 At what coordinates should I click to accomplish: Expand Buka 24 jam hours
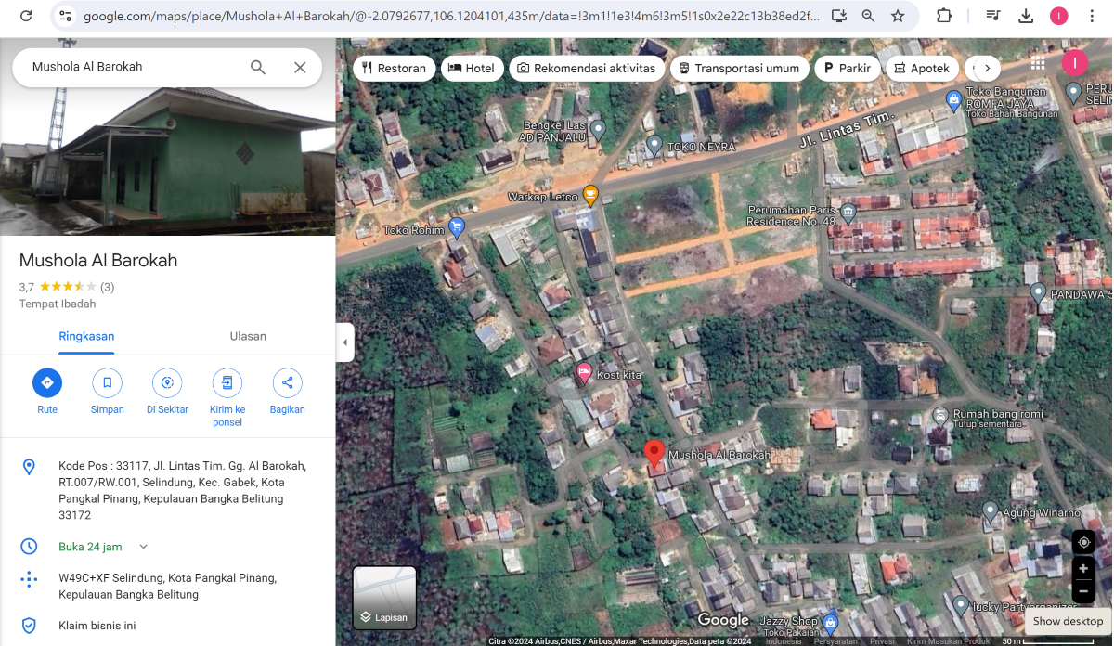[143, 547]
